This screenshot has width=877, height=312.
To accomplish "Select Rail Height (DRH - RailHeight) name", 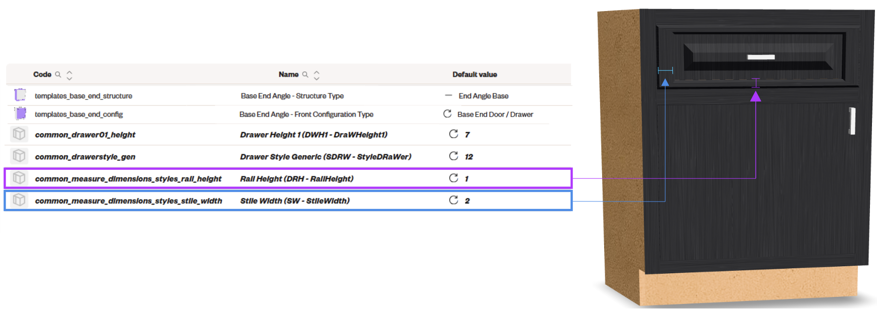I will pos(297,178).
